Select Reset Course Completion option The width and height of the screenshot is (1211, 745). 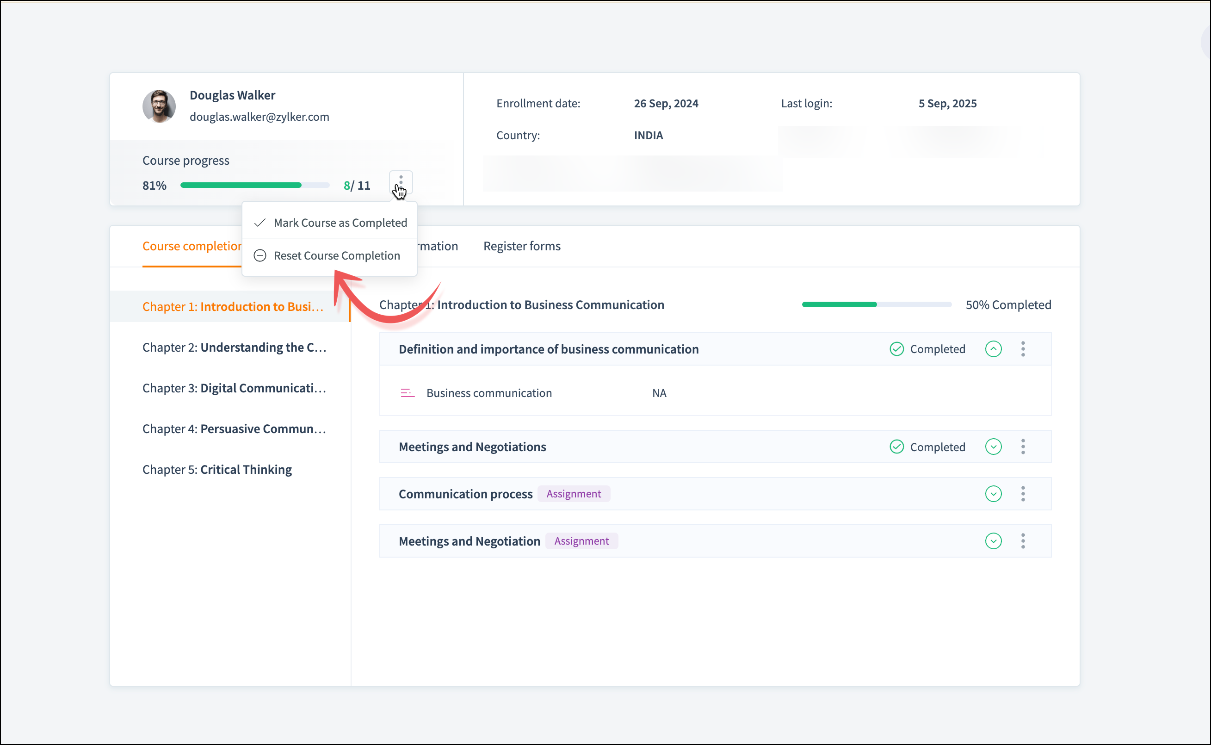pyautogui.click(x=336, y=256)
